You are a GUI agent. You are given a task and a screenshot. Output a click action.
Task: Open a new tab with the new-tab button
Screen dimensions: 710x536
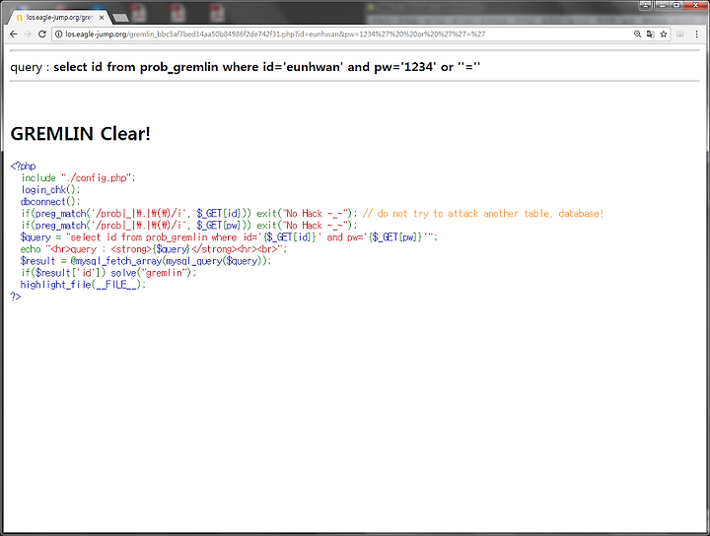tap(120, 18)
